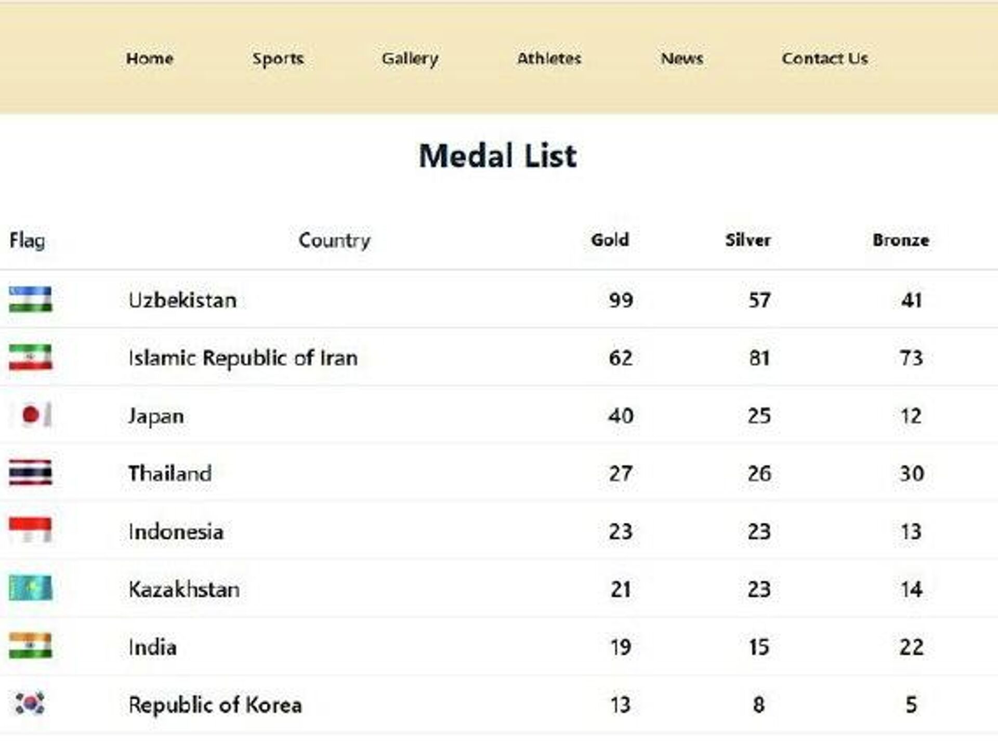Viewport: 998px width, 746px height.
Task: Click the Indonesia flag icon
Action: (31, 530)
